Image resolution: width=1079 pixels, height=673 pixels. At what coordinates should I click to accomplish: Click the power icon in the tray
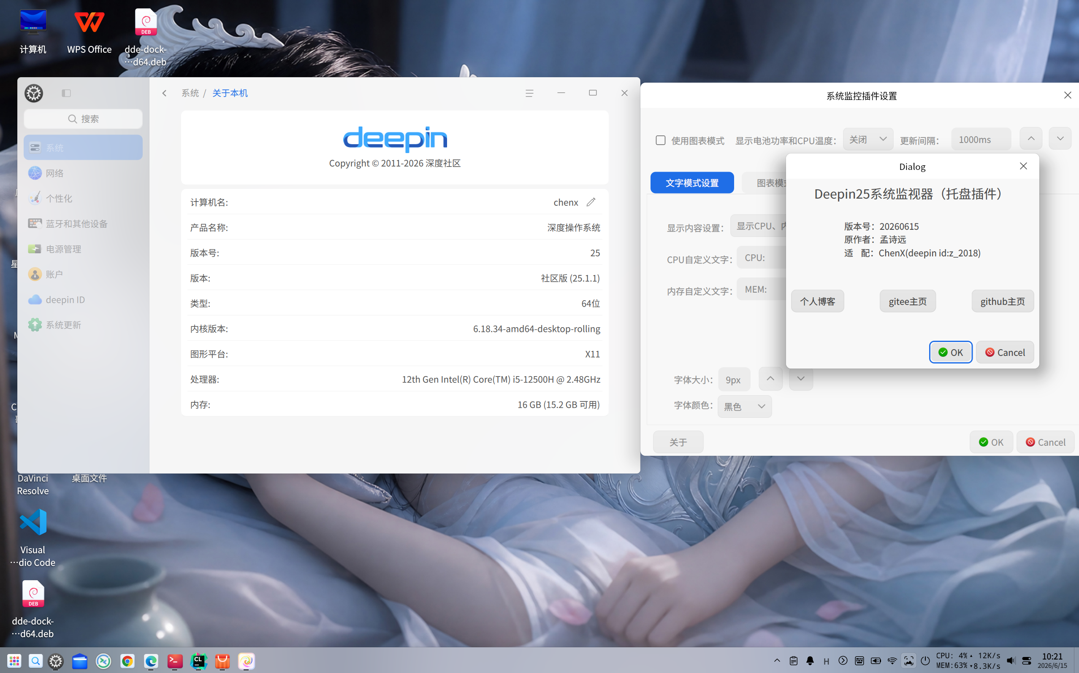tap(925, 660)
